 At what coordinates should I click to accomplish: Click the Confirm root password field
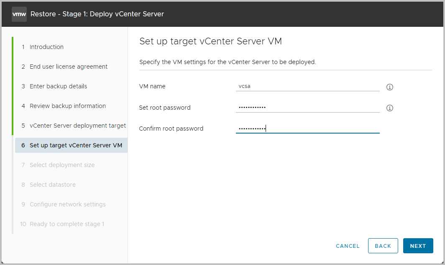pyautogui.click(x=308, y=128)
